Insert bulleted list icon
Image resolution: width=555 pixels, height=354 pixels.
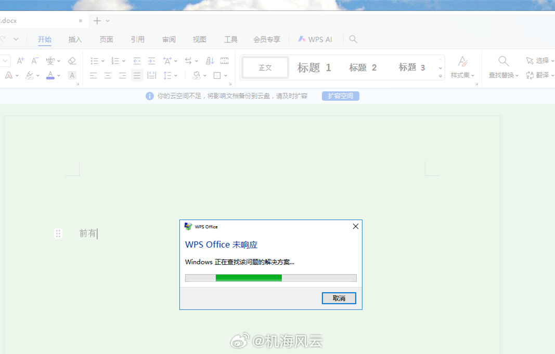click(94, 61)
